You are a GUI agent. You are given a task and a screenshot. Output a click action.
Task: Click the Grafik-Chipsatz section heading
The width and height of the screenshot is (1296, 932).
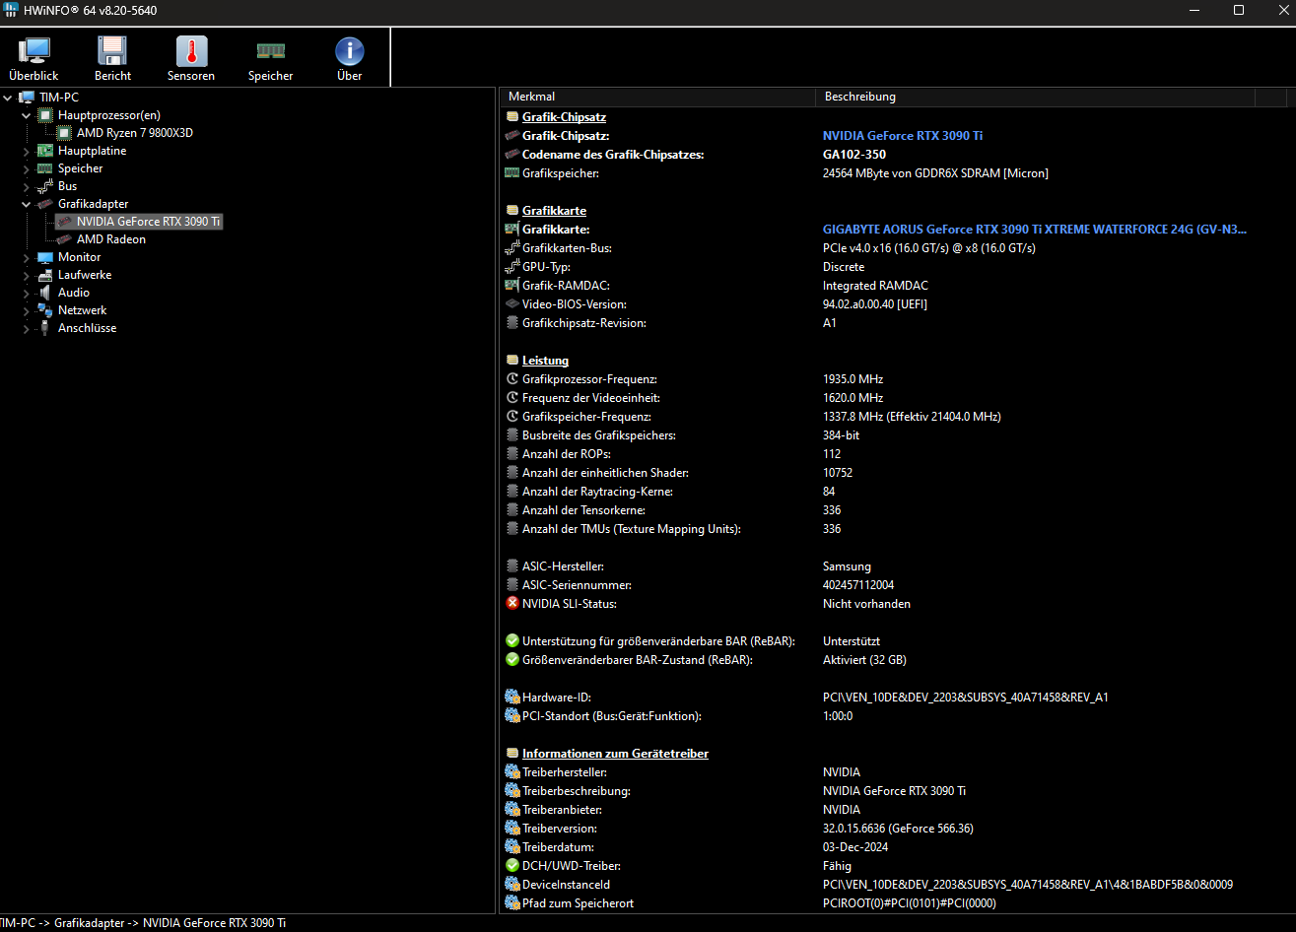click(x=564, y=117)
